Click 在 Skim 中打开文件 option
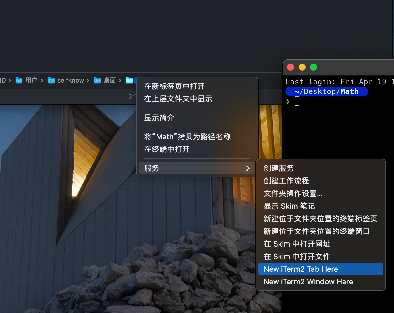Screen dimensions: 394x313 click(x=297, y=257)
